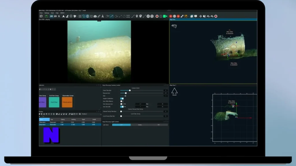Click the Easting column header

[65, 120]
